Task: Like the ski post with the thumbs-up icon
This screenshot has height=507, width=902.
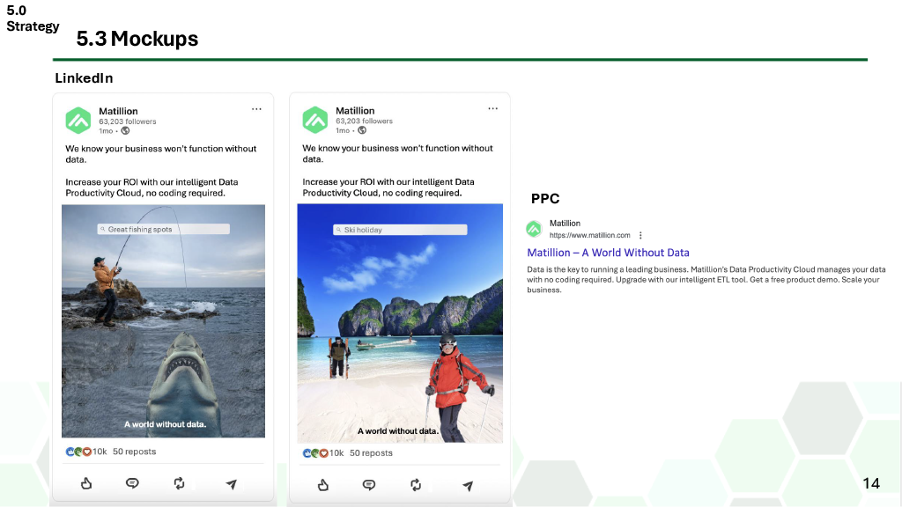Action: tap(323, 485)
